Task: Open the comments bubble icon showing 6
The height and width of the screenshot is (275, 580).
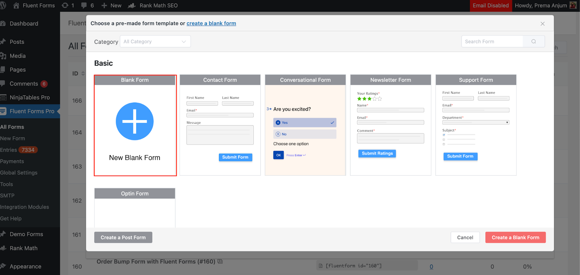Action: click(84, 5)
